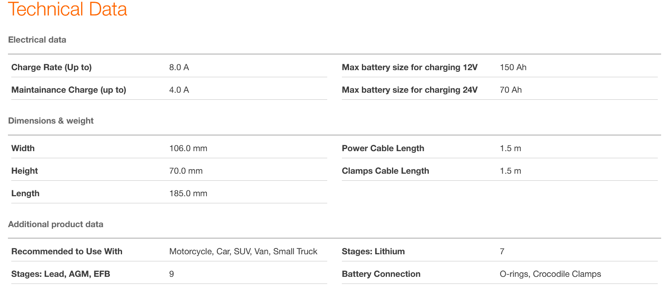Click the Stages: Lithium label
Viewport: 672px width, 286px height.
coord(373,251)
